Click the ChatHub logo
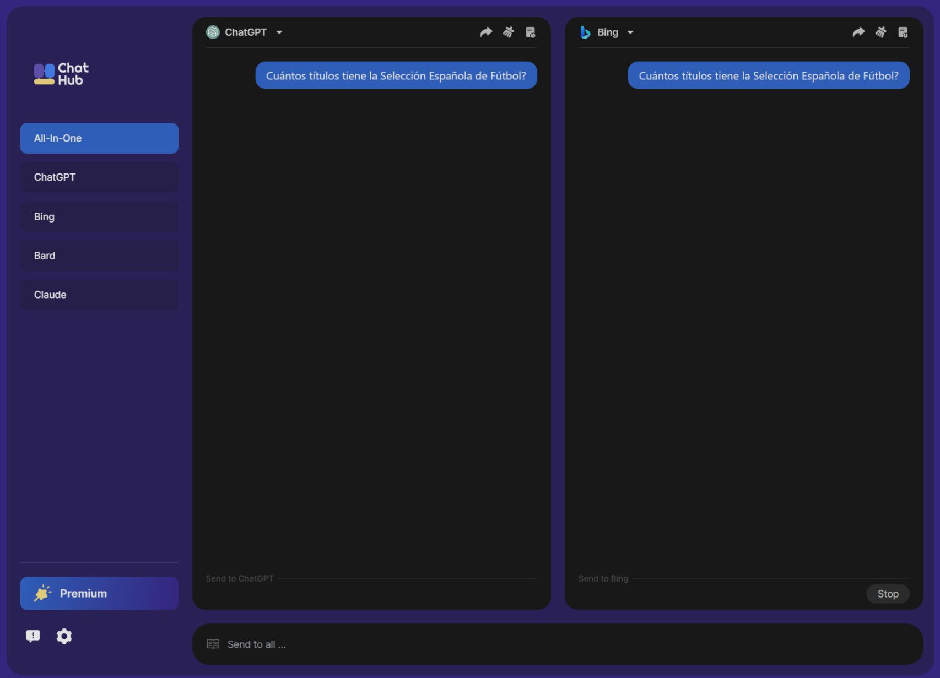The width and height of the screenshot is (940, 678). coord(61,74)
